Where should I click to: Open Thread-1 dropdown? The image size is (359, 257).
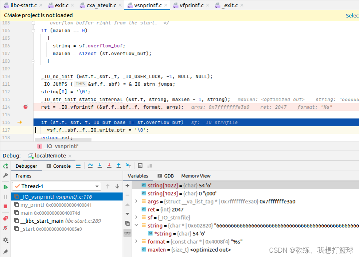[56, 186]
